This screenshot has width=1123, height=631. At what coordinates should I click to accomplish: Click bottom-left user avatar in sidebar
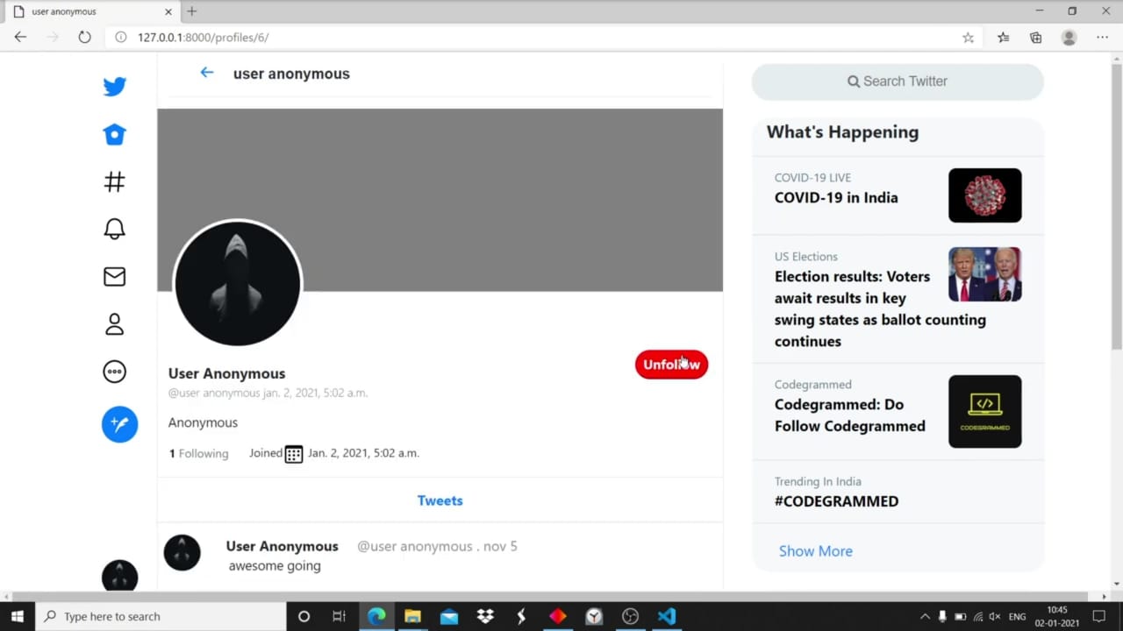pos(119,576)
